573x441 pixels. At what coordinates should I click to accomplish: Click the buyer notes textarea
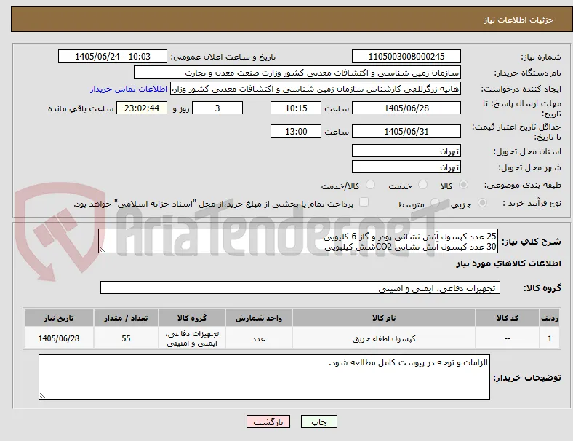point(264,377)
